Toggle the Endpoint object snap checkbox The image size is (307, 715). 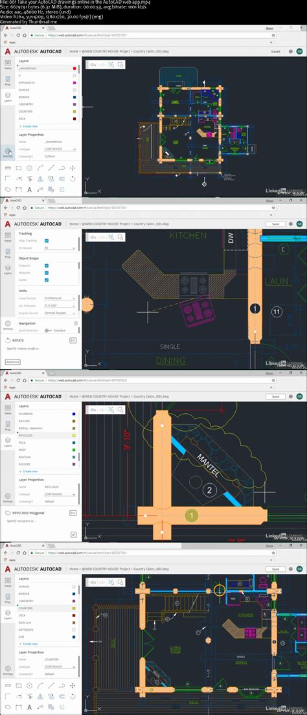point(47,266)
